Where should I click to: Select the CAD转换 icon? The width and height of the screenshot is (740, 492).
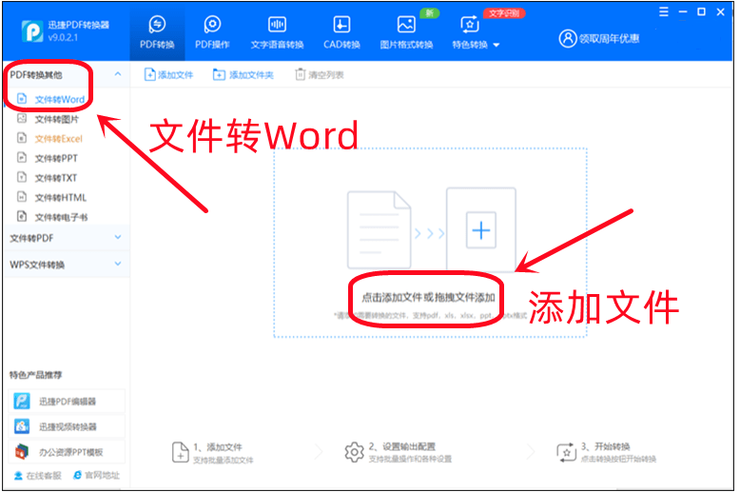click(x=341, y=26)
